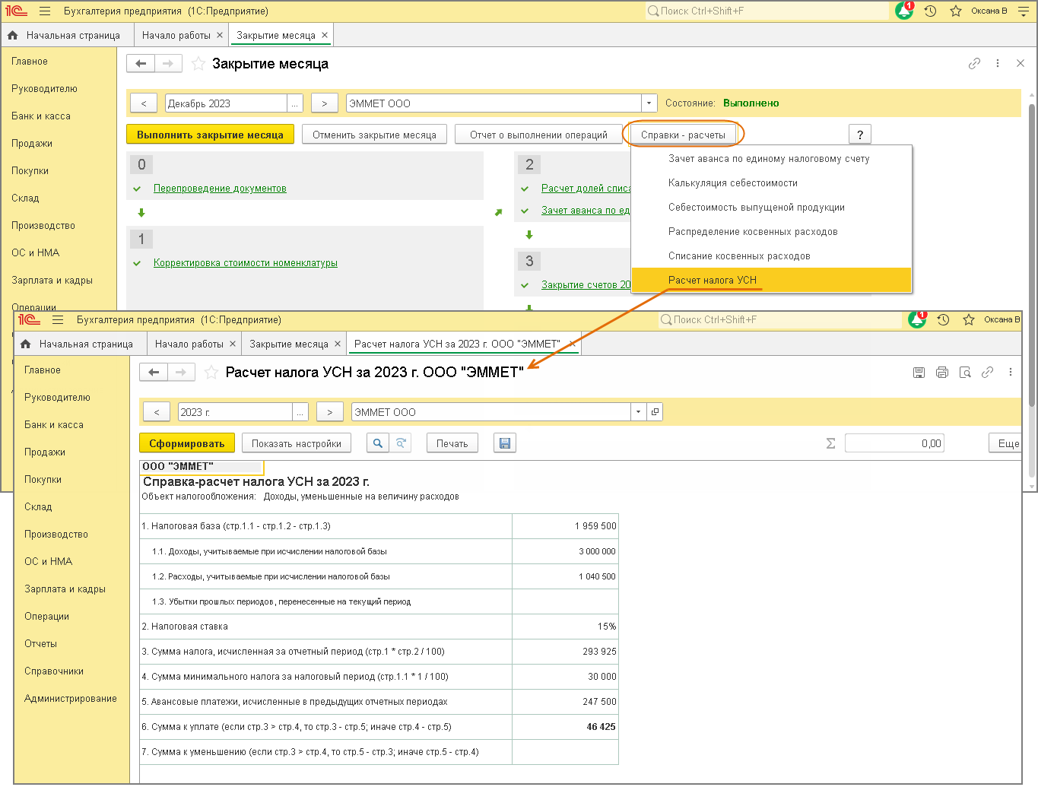This screenshot has height=787, width=1038.
Task: Go back arrow in Закрытие месяца form
Action: 141,64
